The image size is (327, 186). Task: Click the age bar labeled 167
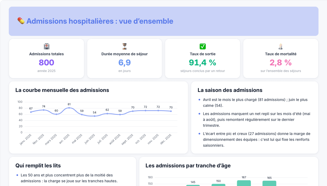pyautogui.click(x=244, y=183)
